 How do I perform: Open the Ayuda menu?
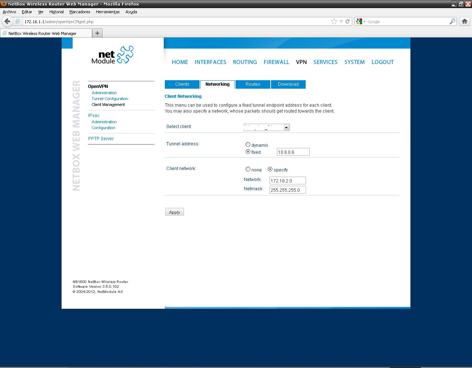131,12
